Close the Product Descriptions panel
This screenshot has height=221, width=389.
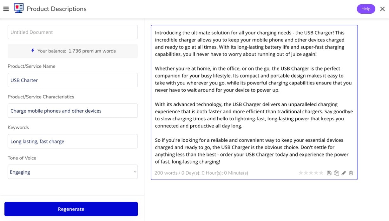click(x=382, y=9)
